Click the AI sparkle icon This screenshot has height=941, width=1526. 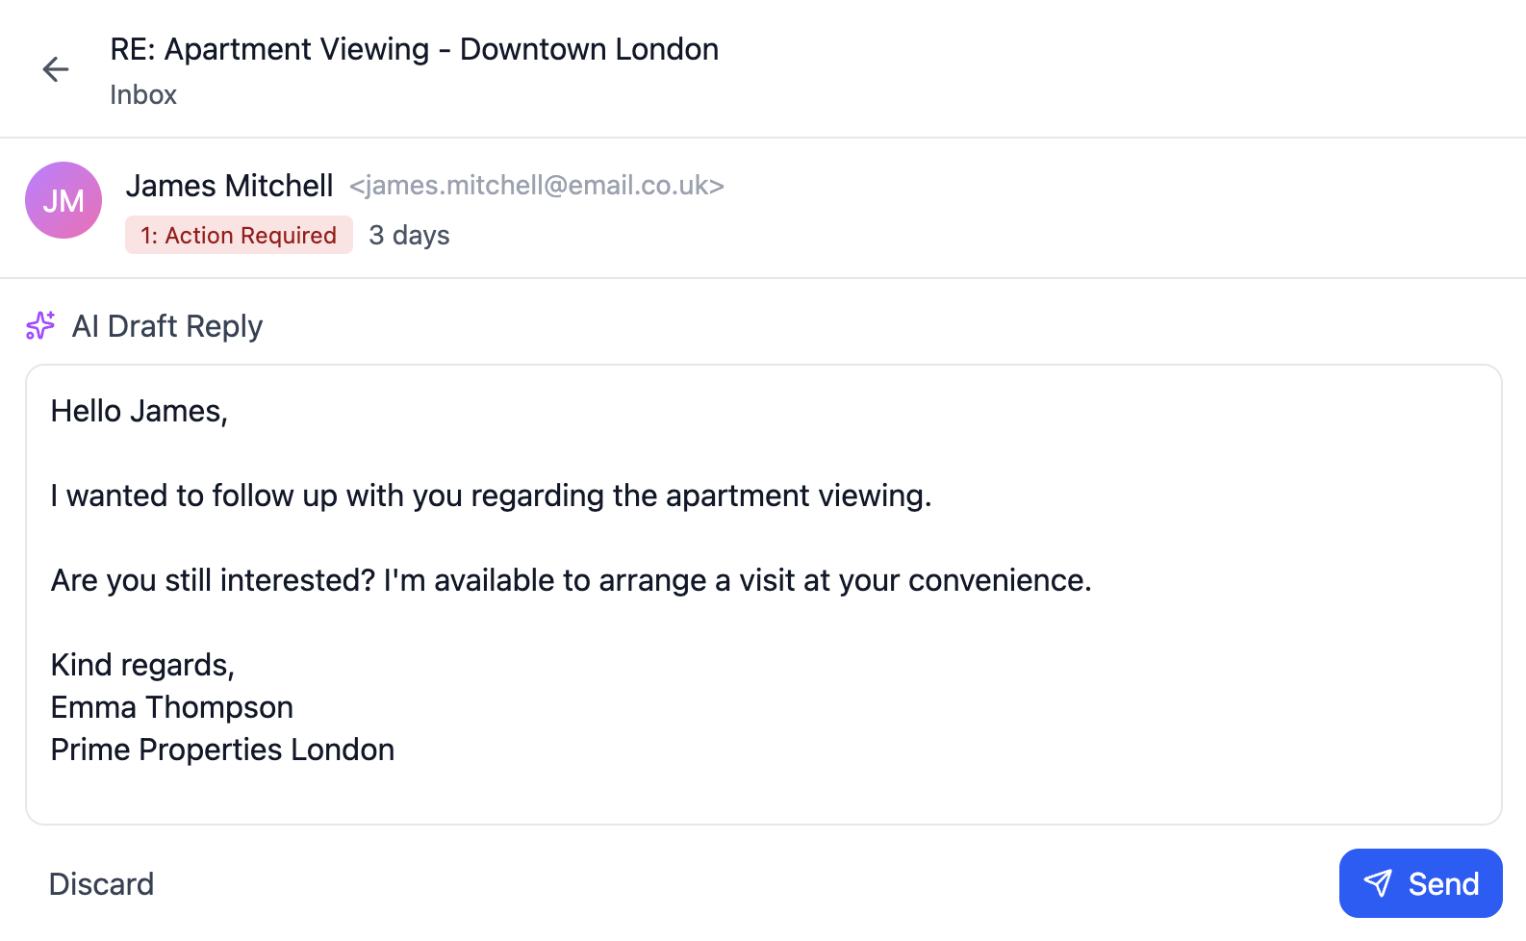40,326
